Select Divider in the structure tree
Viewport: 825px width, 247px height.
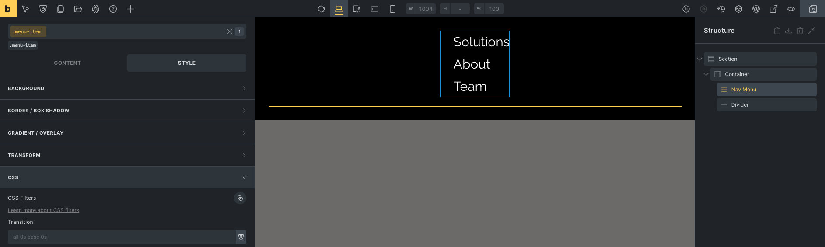click(x=767, y=105)
